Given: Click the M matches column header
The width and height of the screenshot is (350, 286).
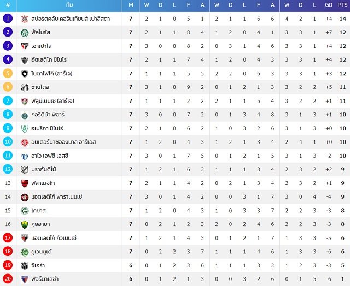Looking at the screenshot, I should coord(131,5).
